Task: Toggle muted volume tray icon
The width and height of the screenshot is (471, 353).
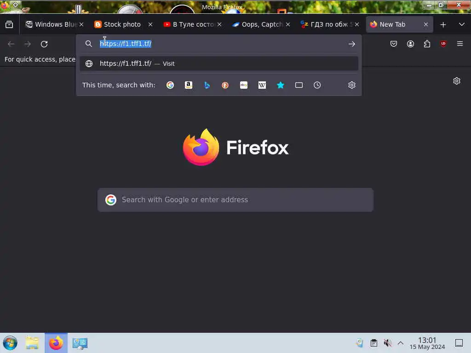Action: [387, 343]
